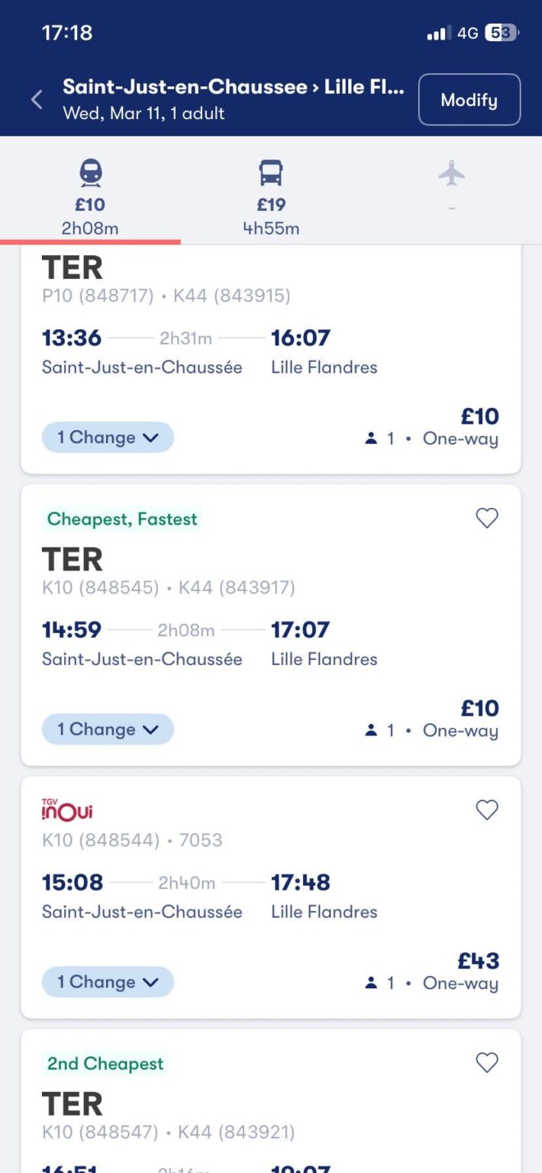The width and height of the screenshot is (542, 1173).
Task: Tap the heart on the TGV inOui journey
Action: tap(486, 810)
